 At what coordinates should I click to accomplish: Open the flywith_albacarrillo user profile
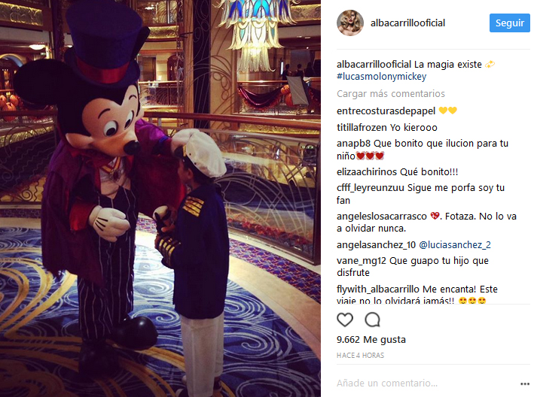pos(377,289)
